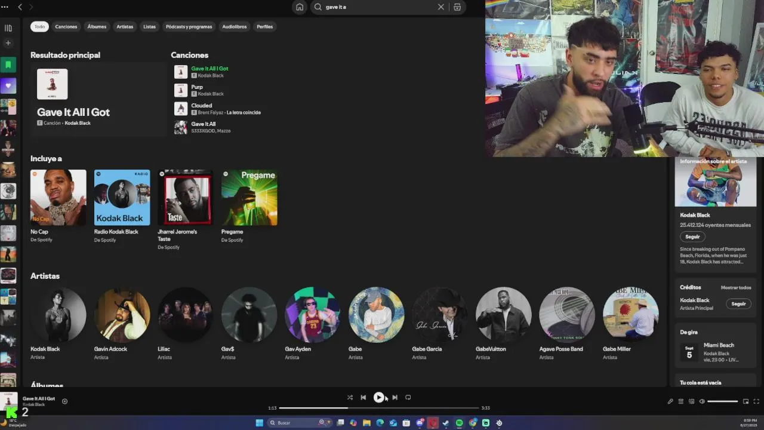Clear the search field with the X
The image size is (764, 430).
[x=441, y=7]
